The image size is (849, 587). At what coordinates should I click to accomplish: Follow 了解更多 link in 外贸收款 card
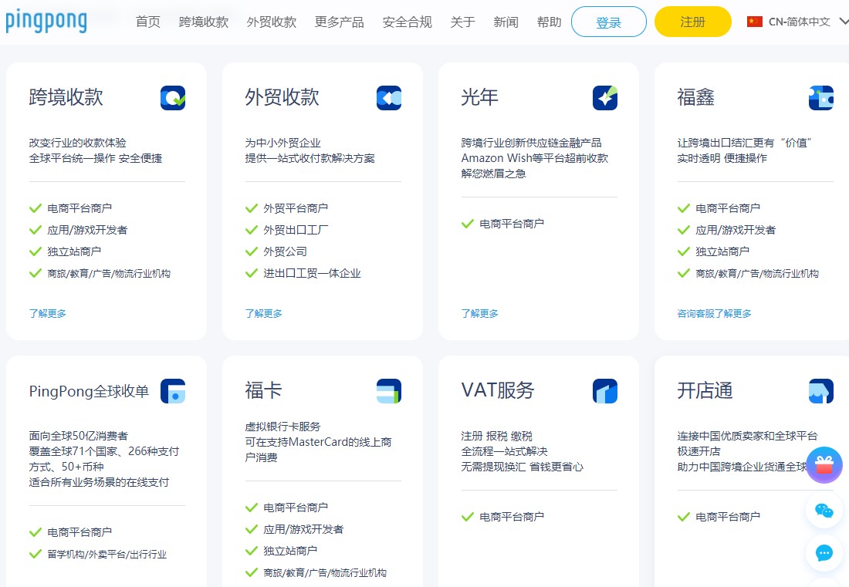point(264,313)
